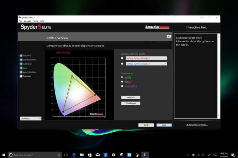This screenshot has width=238, height=158.
Task: Click the Overview step label
Action: tap(27, 76)
